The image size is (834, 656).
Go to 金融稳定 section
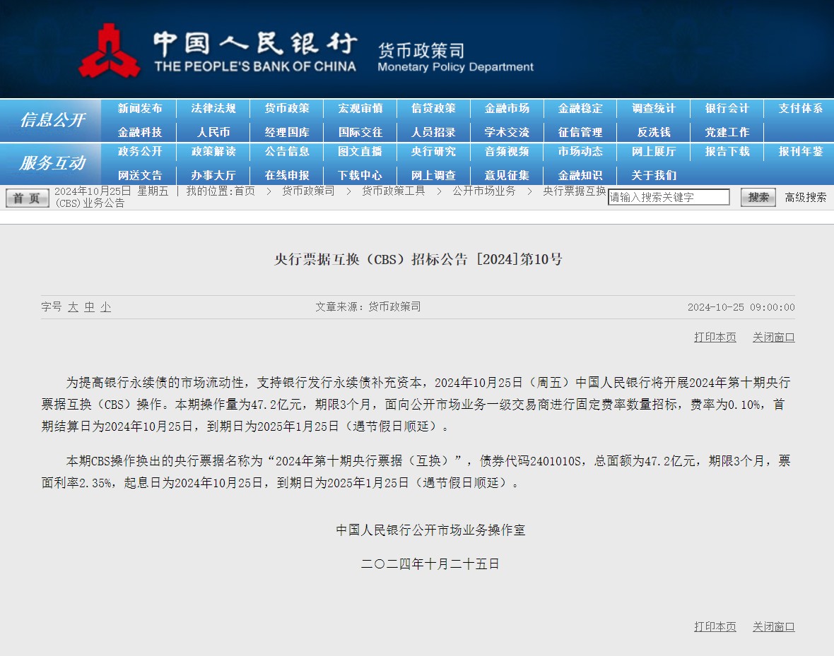coord(580,109)
